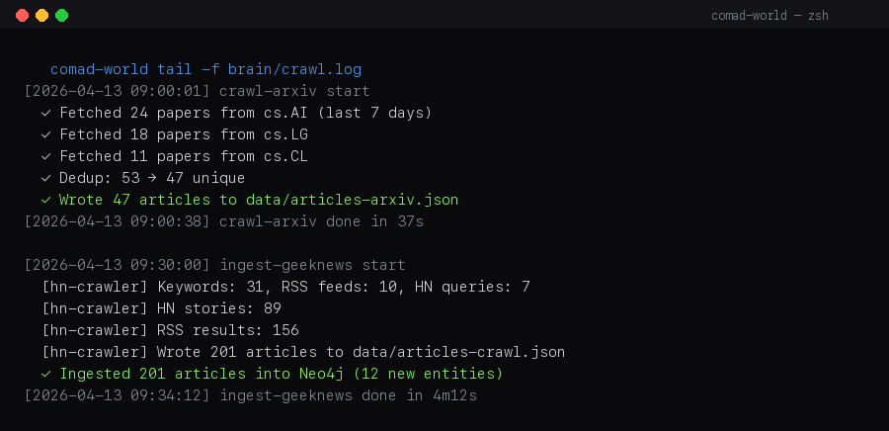Screen dimensions: 889x431
Task: Click the green checkmark before 'Wrote 47 articles'
Action: [x=45, y=200]
